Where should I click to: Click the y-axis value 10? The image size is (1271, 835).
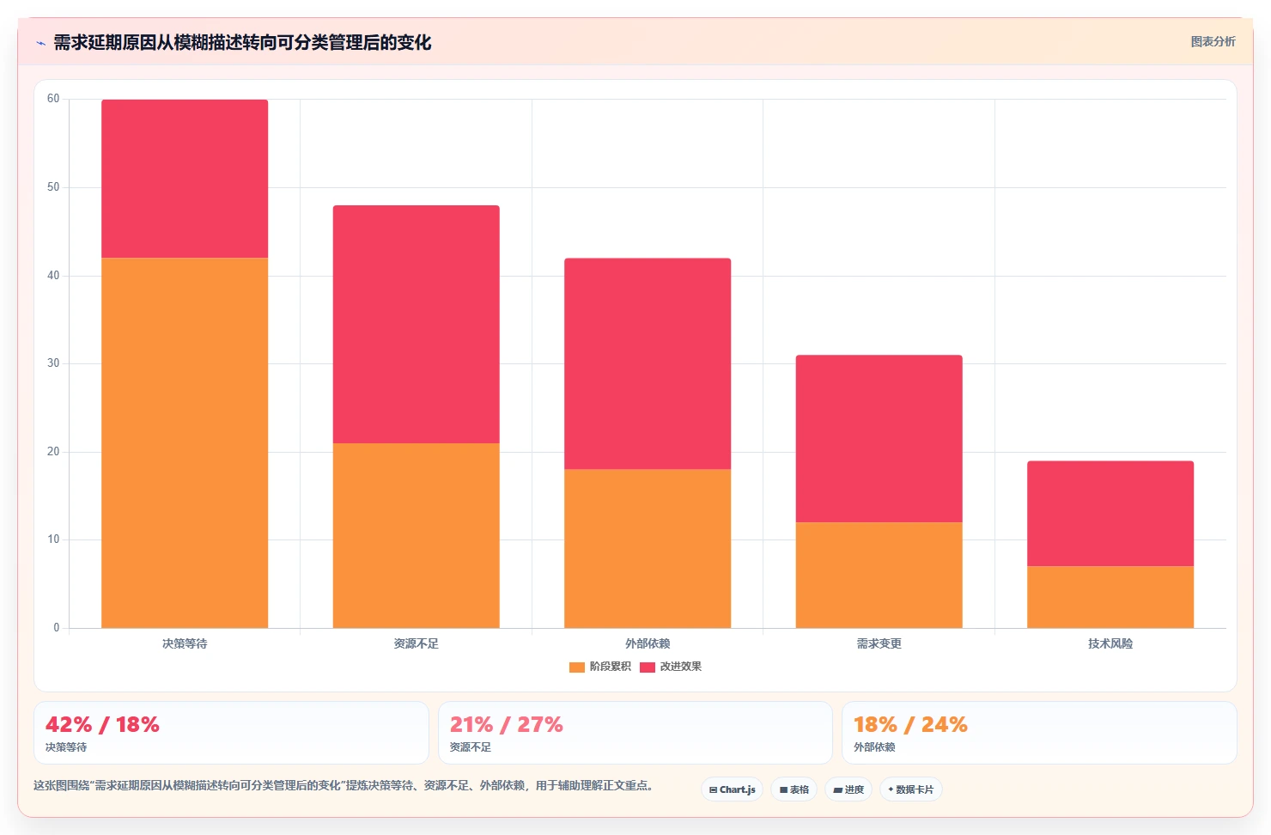(x=53, y=539)
